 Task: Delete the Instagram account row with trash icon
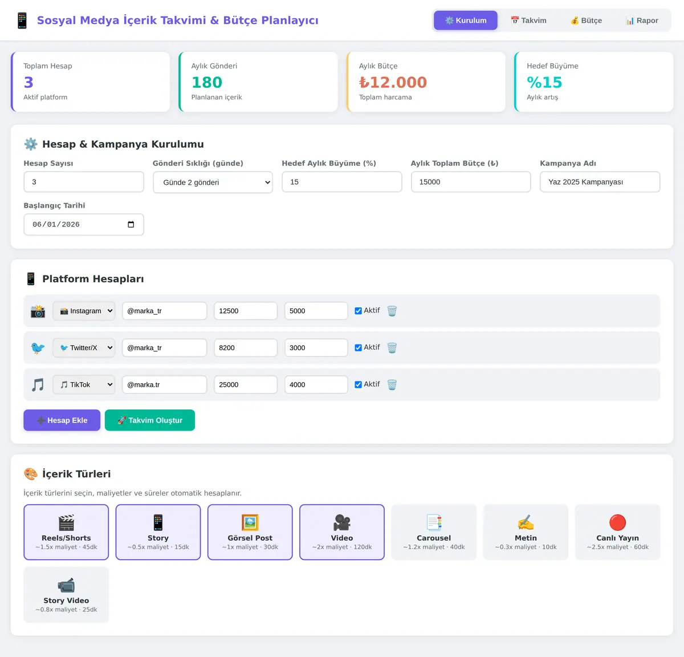(x=392, y=311)
